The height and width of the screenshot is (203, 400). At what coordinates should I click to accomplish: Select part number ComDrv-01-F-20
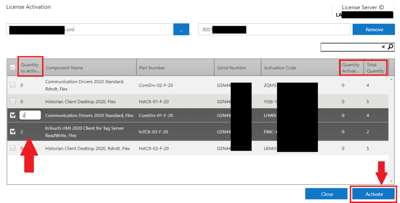pyautogui.click(x=155, y=115)
